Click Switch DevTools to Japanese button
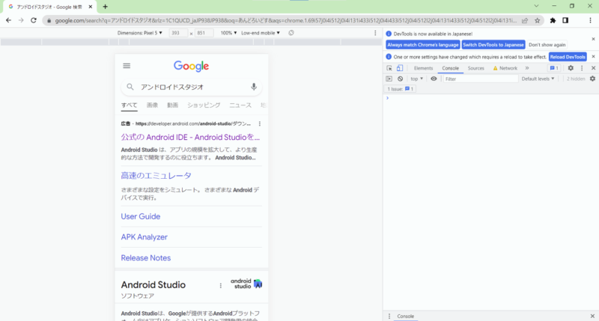This screenshot has width=599, height=321. point(493,45)
